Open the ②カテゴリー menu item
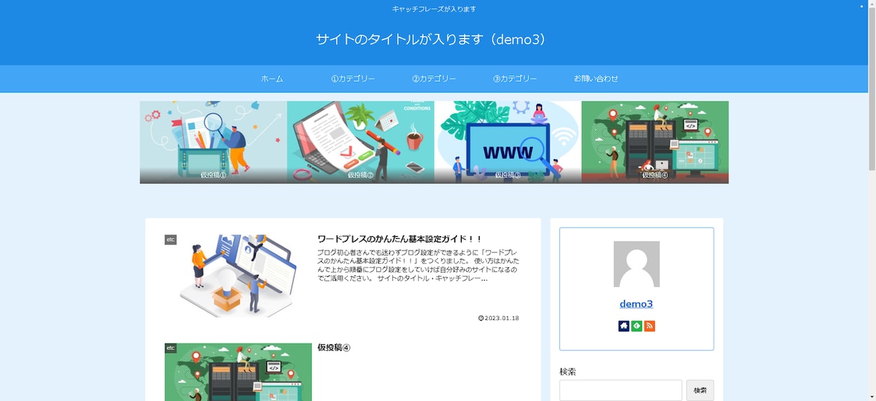This screenshot has height=401, width=876. (434, 79)
